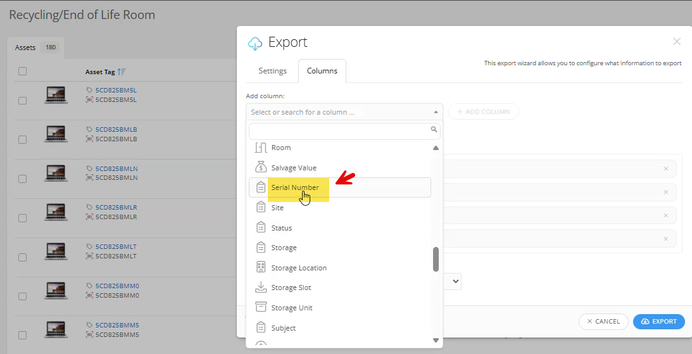The height and width of the screenshot is (354, 692).
Task: Click the search magnifier icon in dropdown
Action: pyautogui.click(x=434, y=130)
